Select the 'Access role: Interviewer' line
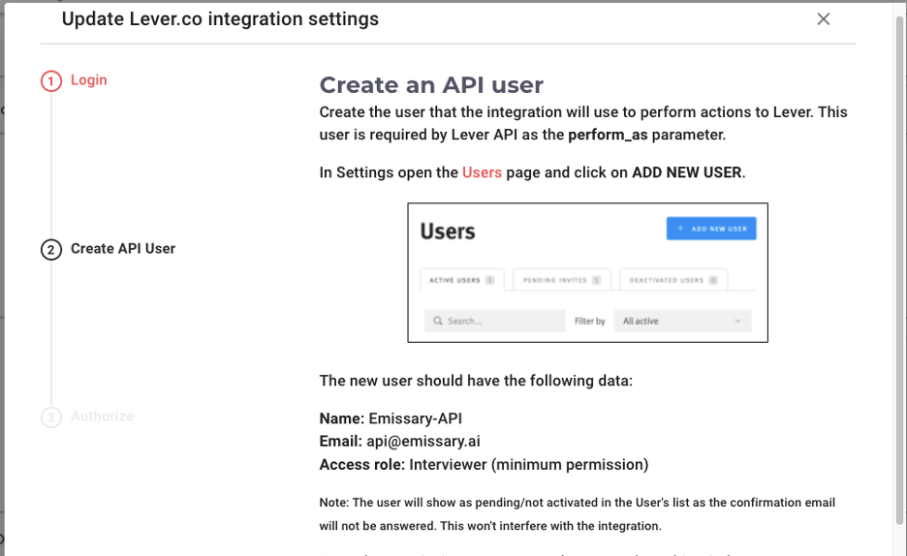Viewport: 907px width, 556px height. (x=484, y=465)
